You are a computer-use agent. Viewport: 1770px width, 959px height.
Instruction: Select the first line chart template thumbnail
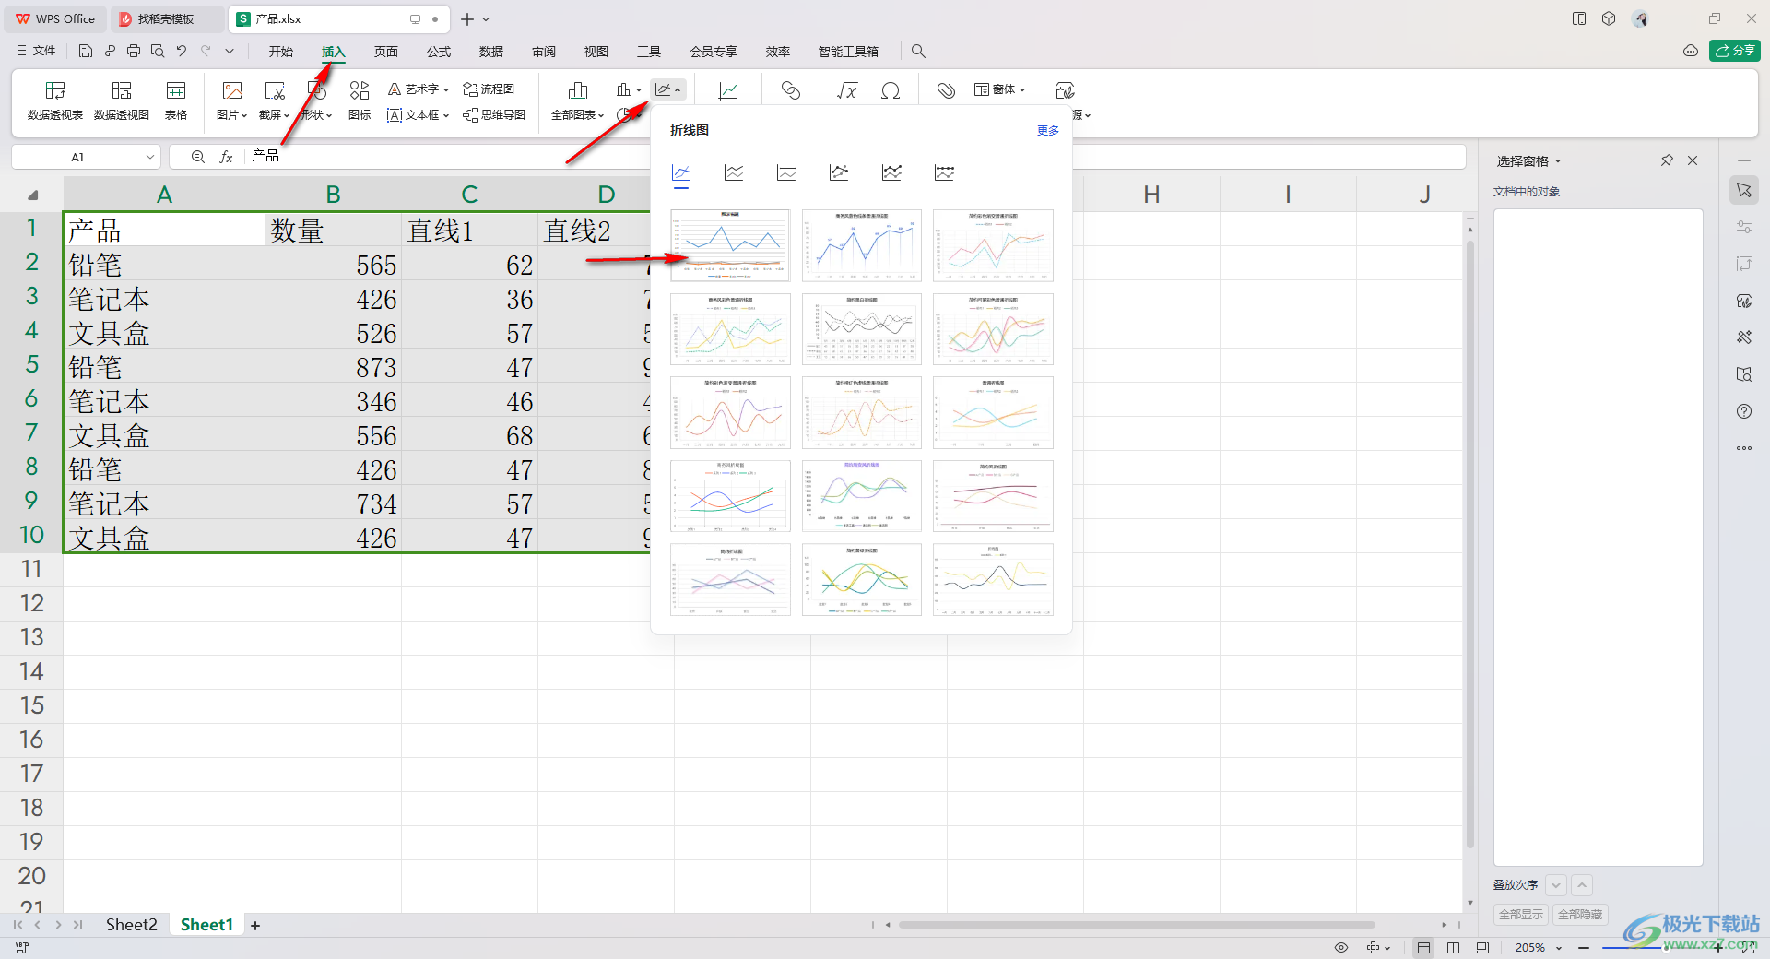[730, 245]
